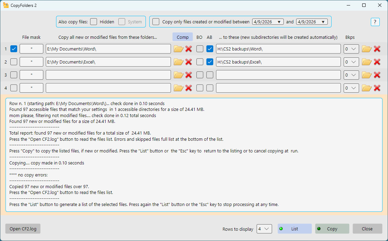Open source folder picker in row 3
The height and width of the screenshot is (241, 388).
click(178, 75)
